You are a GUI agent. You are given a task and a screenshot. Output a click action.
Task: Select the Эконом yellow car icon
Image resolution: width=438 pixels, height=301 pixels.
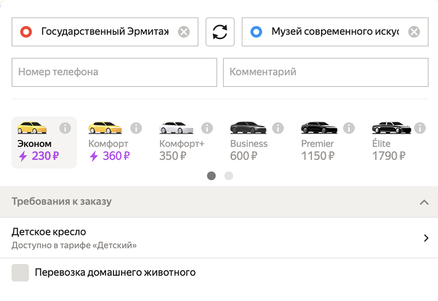tap(32, 128)
